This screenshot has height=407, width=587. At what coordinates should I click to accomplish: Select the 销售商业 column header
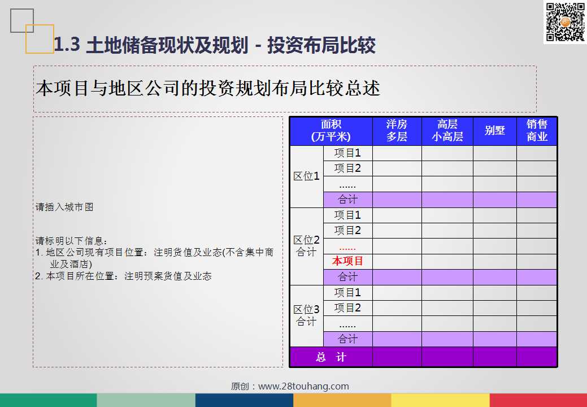pyautogui.click(x=537, y=131)
